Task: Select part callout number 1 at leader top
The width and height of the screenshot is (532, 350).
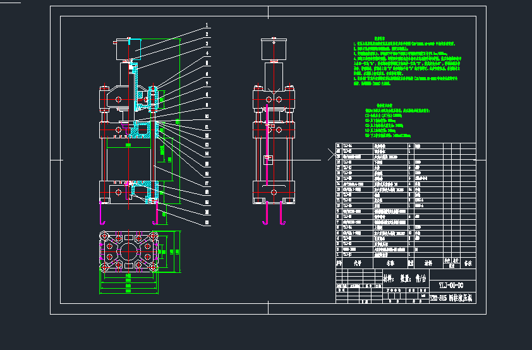Action: click(207, 26)
